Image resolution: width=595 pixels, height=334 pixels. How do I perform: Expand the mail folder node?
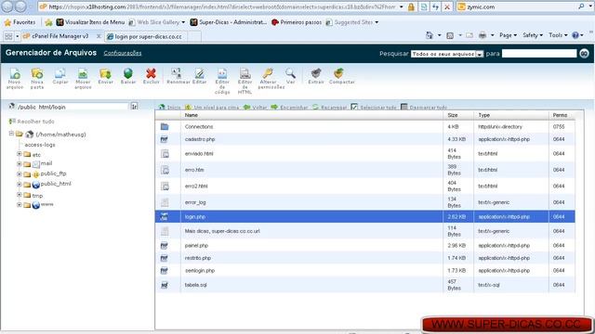(19, 163)
